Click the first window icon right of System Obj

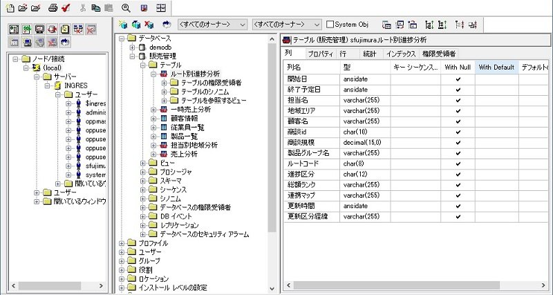[387, 25]
